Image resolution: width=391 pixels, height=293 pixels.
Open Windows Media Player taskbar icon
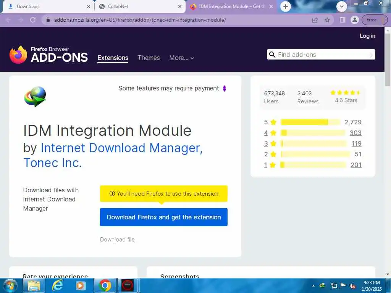[81, 285]
